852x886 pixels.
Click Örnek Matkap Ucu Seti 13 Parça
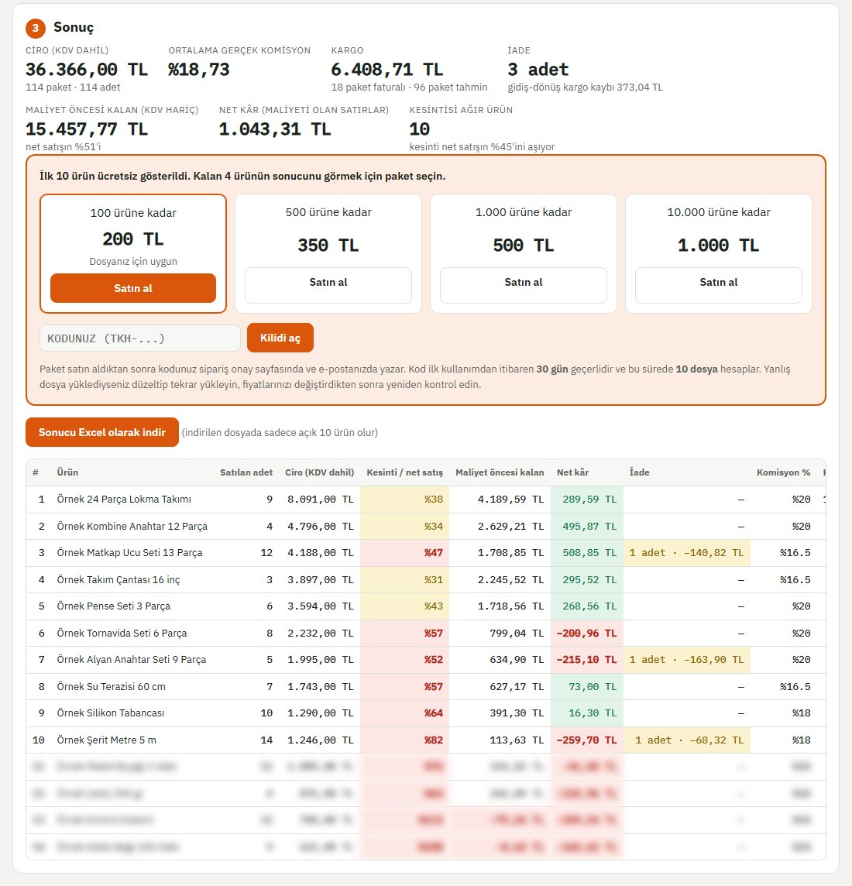tap(129, 553)
